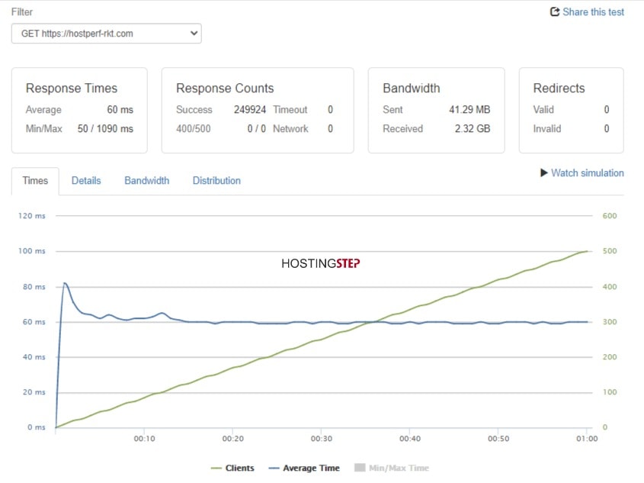Click the HOSTINGSTEP logo on the chart

point(320,263)
